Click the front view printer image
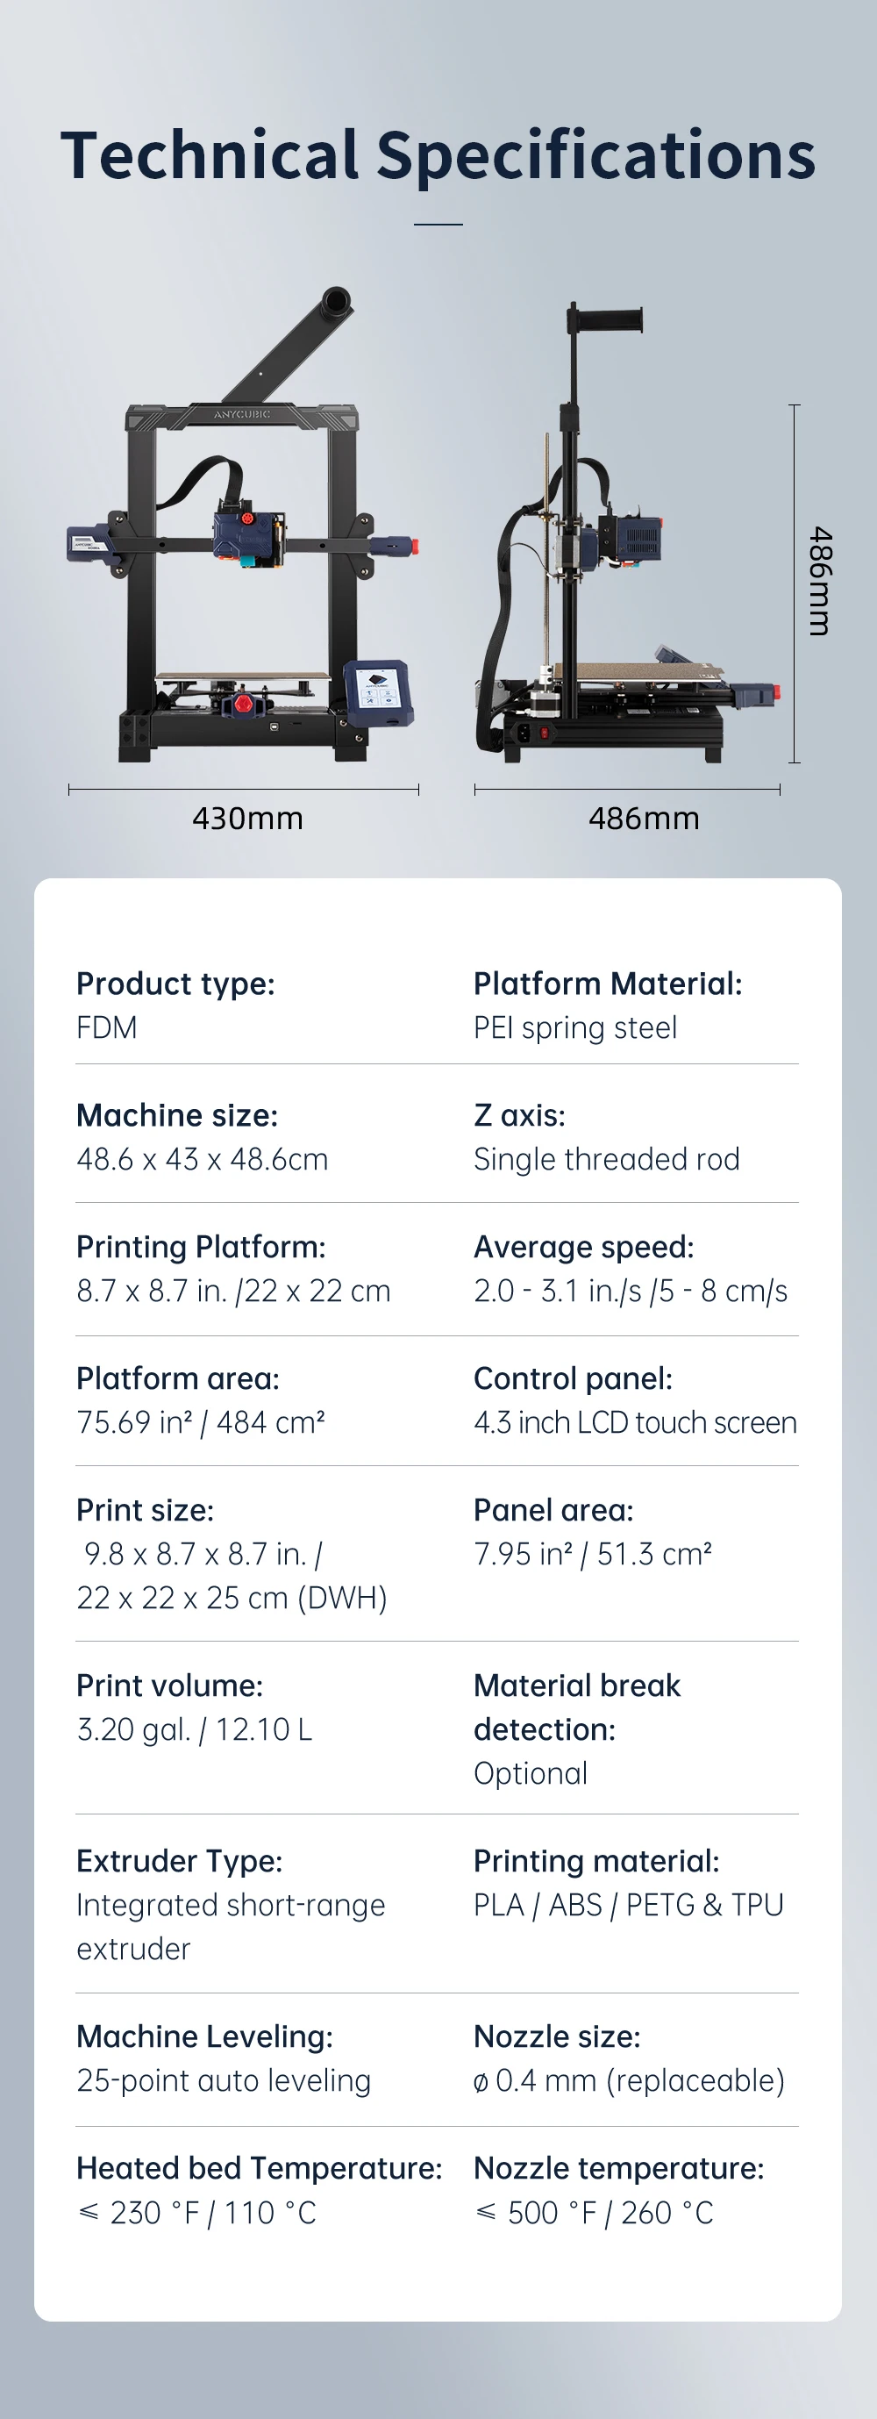The height and width of the screenshot is (2419, 877). click(242, 545)
